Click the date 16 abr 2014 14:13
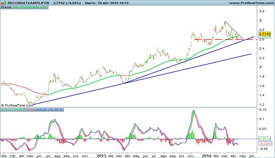Screen dimensions: 275x158 [113, 3]
